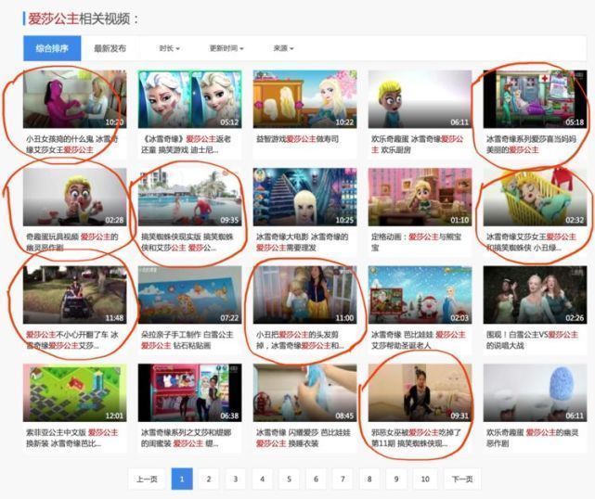Expand the 时长 duration dropdown
This screenshot has width=595, height=499.
pyautogui.click(x=169, y=48)
